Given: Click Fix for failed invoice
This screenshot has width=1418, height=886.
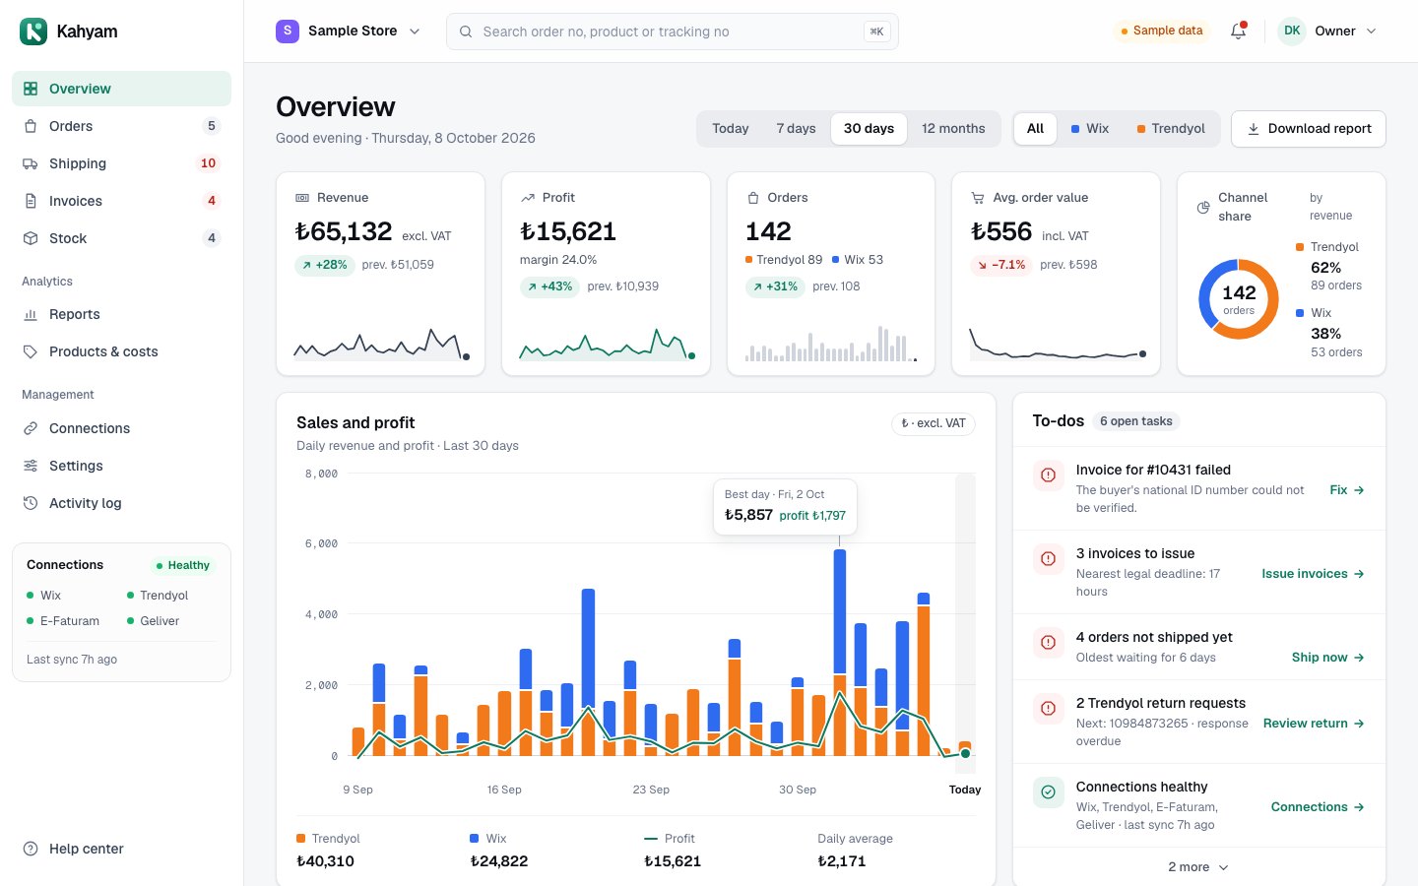Looking at the screenshot, I should [x=1347, y=489].
